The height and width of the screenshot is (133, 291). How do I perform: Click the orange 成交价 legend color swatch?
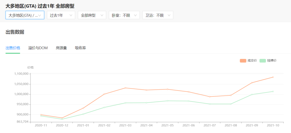click(x=243, y=61)
